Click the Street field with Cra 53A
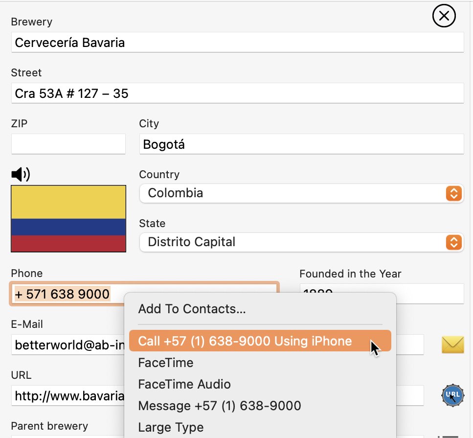 tap(237, 93)
